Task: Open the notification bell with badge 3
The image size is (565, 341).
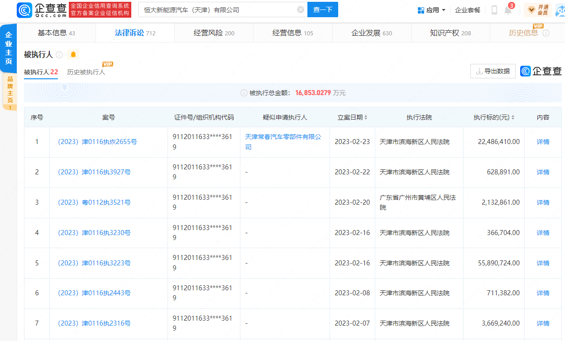Action: click(x=508, y=10)
